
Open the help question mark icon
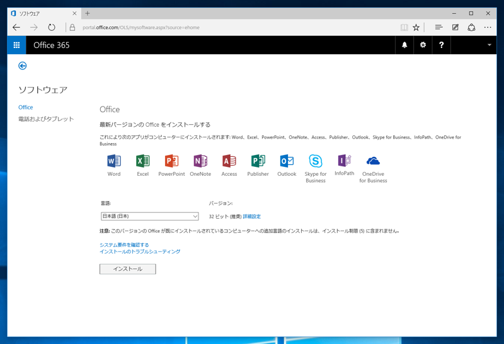(x=442, y=45)
